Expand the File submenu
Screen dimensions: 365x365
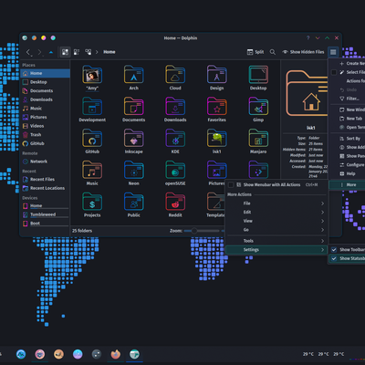(x=276, y=203)
